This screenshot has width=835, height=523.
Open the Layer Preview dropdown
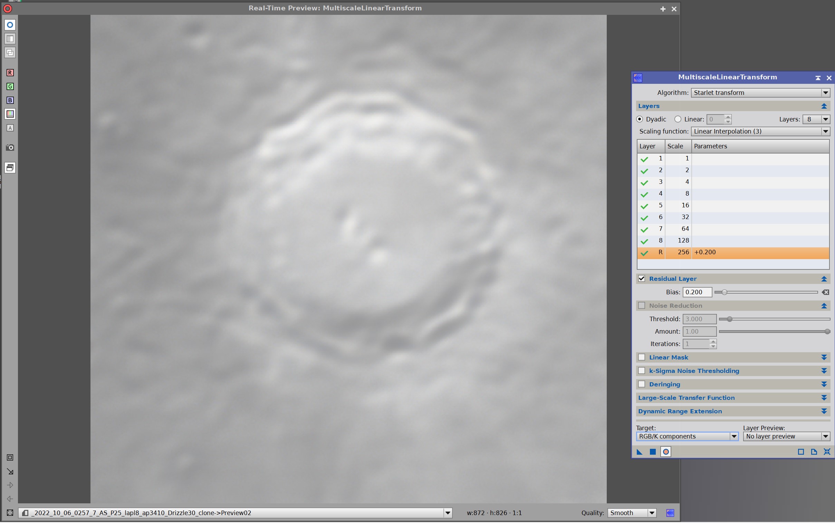pos(786,436)
